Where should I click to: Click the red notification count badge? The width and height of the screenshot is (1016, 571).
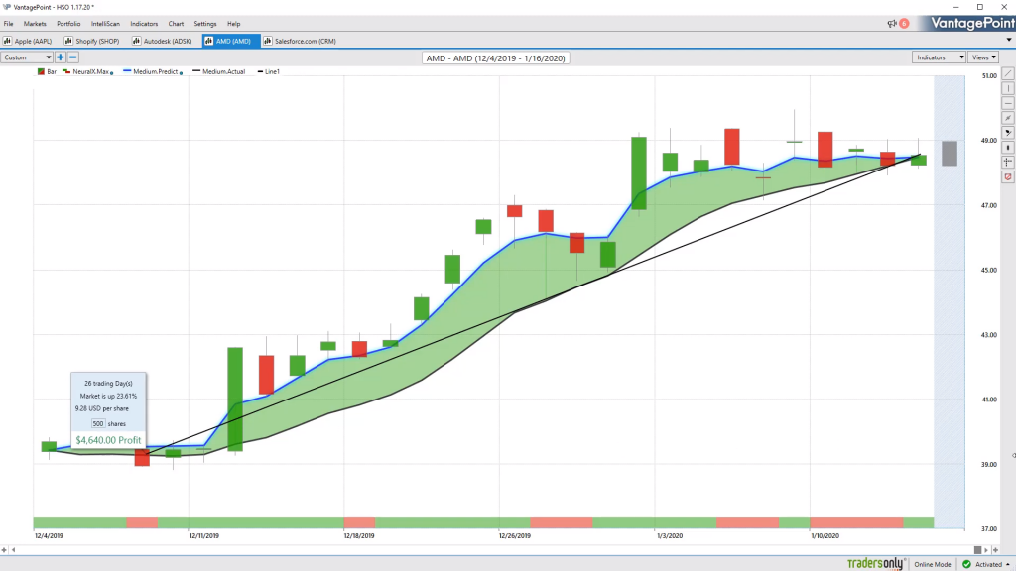click(904, 24)
